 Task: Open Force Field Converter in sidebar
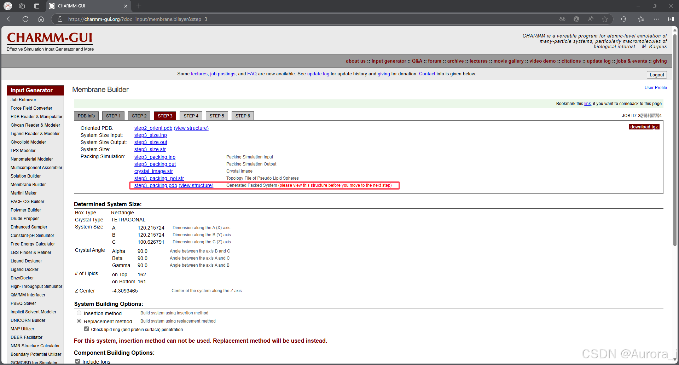[31, 108]
